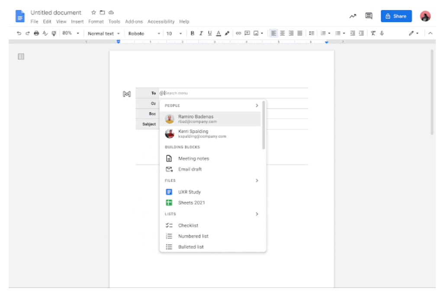Select Meeting notes building block

coord(193,159)
